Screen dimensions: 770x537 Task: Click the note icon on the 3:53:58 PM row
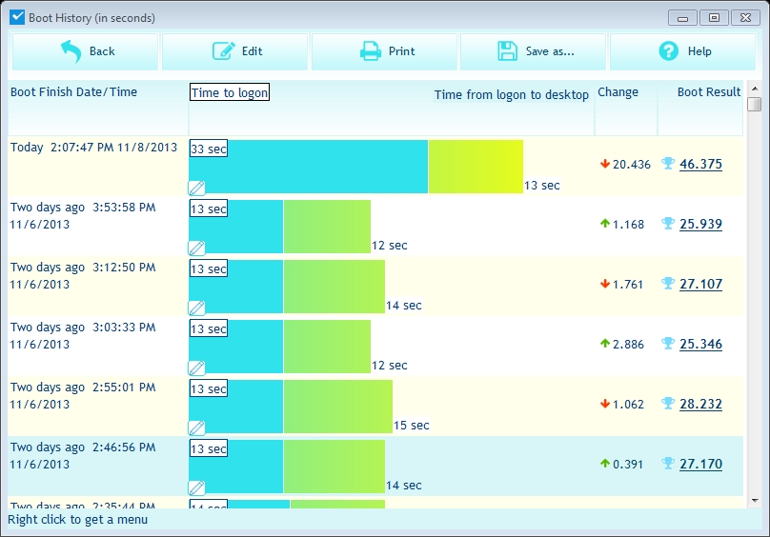[196, 248]
